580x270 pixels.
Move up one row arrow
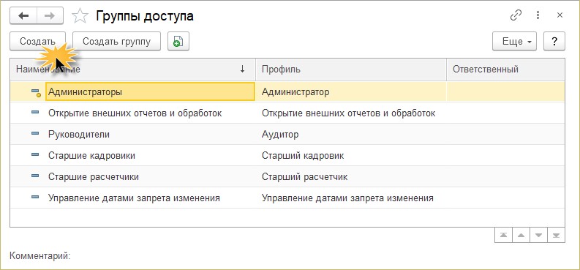(521, 235)
